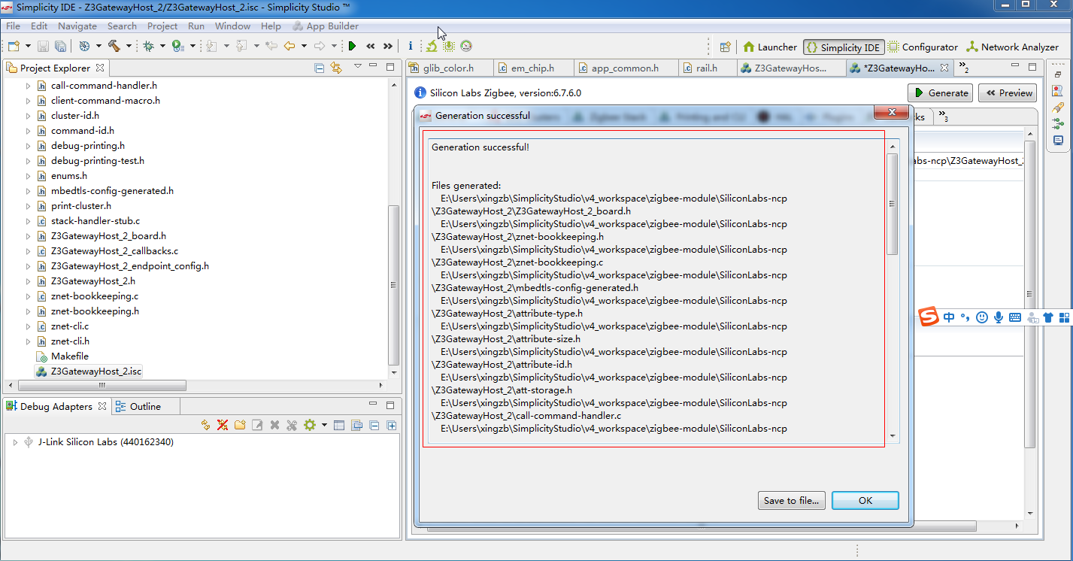
Task: Click the energy profiler gauge toolbar icon
Action: coord(466,46)
